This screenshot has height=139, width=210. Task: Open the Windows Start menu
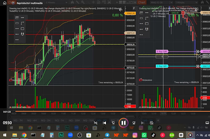point(5,135)
